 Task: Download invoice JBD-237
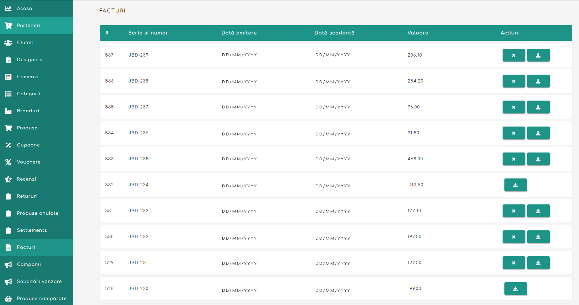point(538,107)
